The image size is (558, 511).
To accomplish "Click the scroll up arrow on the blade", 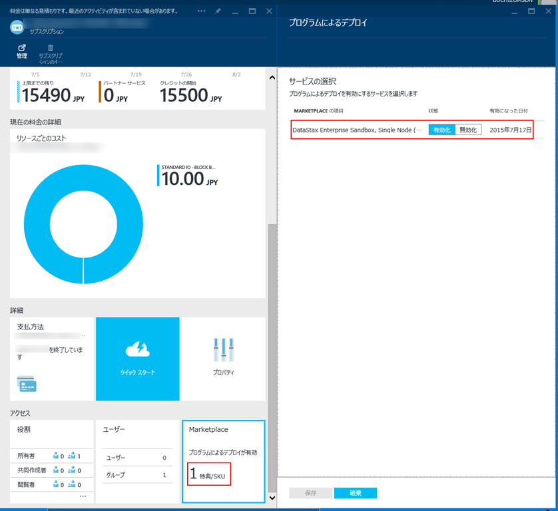I will tap(271, 77).
